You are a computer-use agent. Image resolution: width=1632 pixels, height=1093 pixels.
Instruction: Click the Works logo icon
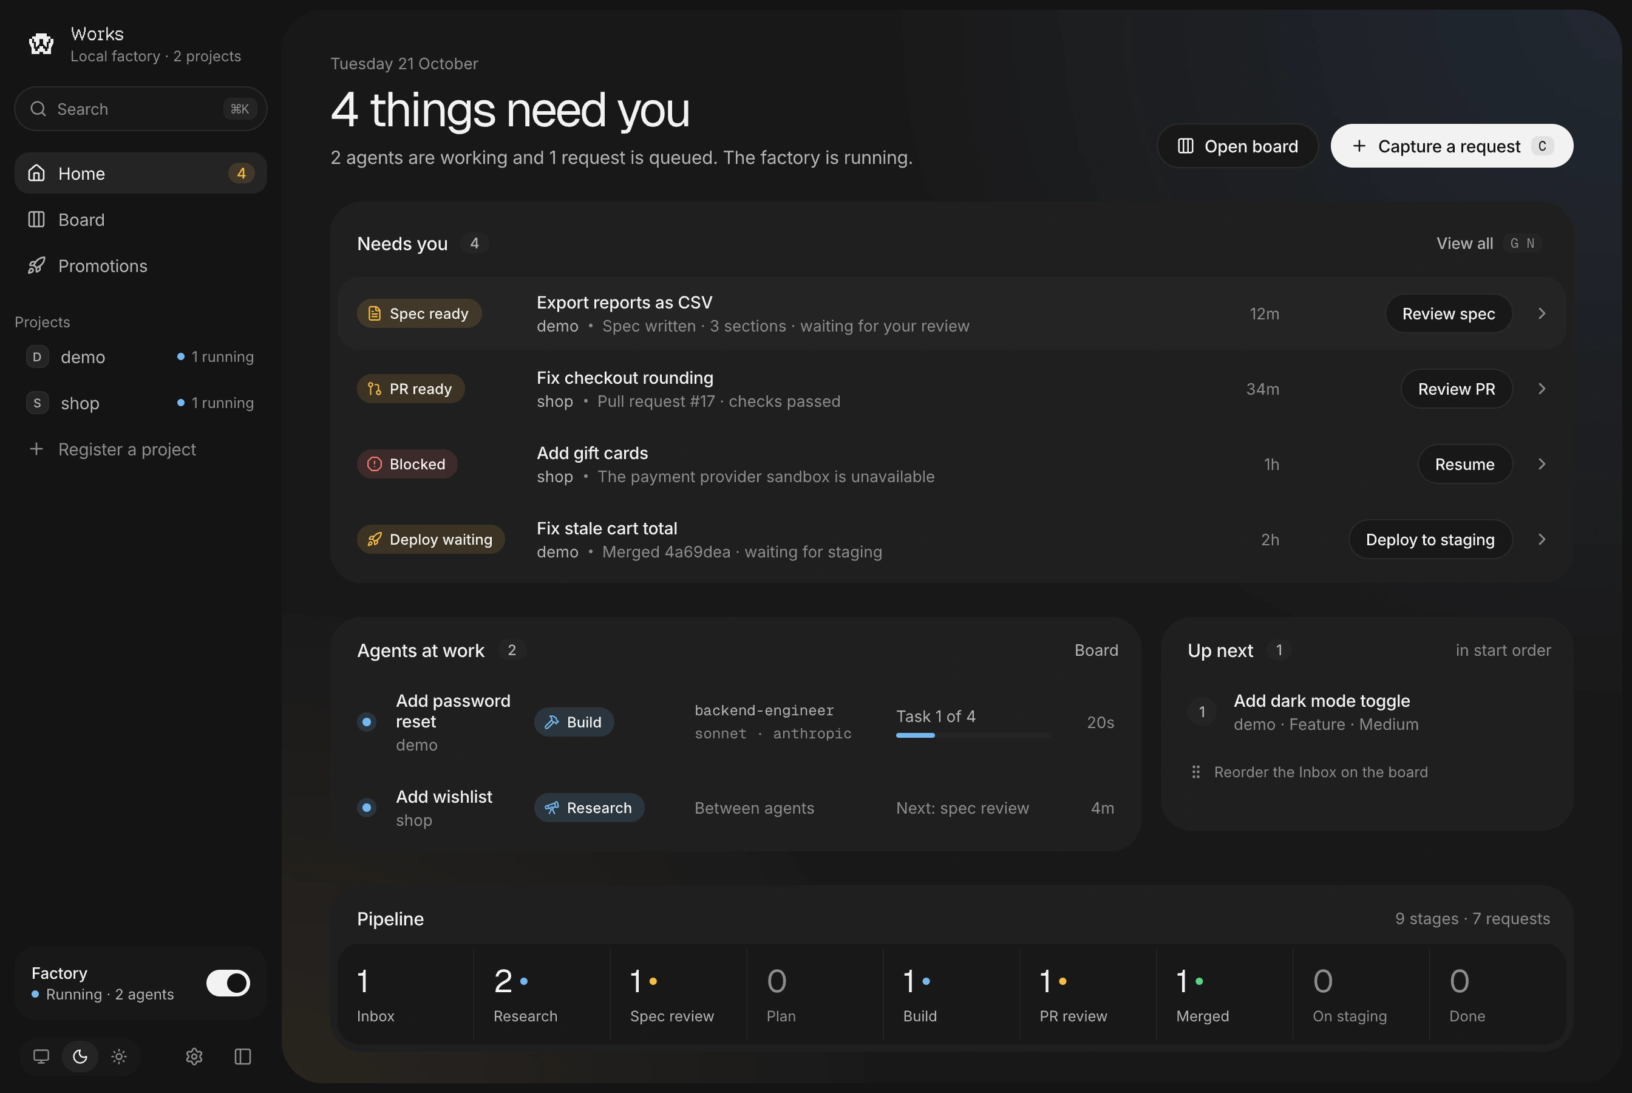click(x=41, y=44)
